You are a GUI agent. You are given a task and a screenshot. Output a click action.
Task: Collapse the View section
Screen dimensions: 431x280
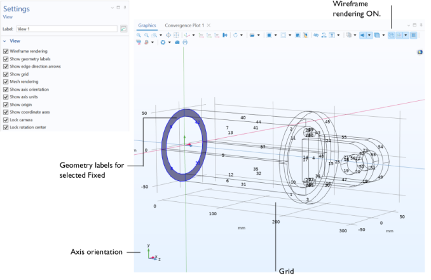[x=5, y=41]
